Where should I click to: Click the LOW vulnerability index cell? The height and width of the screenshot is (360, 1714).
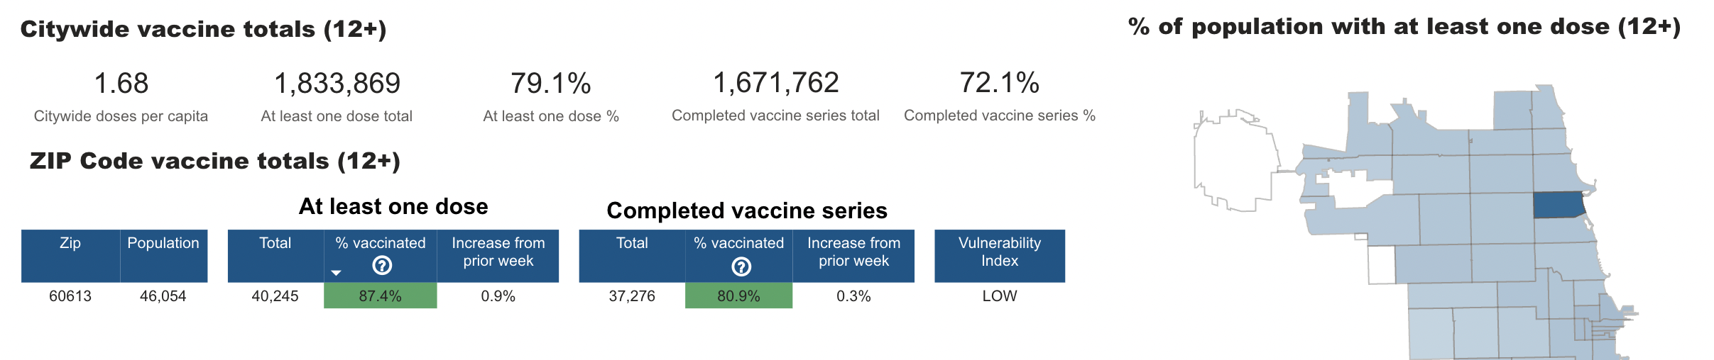point(999,296)
